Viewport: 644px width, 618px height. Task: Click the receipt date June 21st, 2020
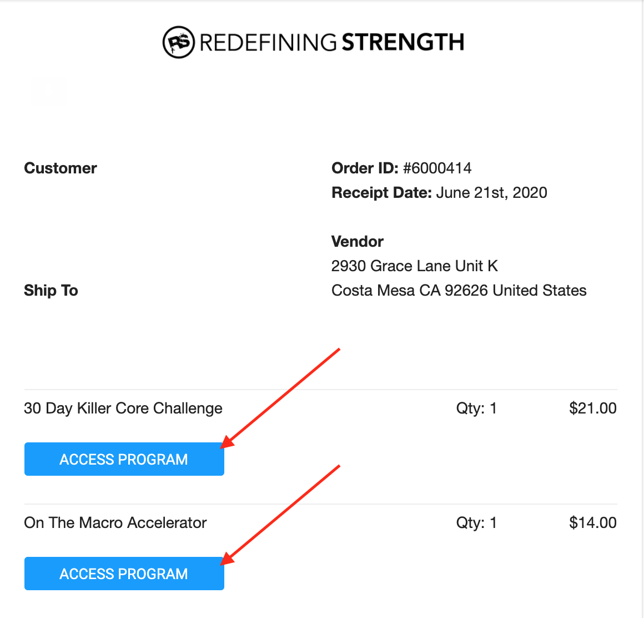[491, 193]
